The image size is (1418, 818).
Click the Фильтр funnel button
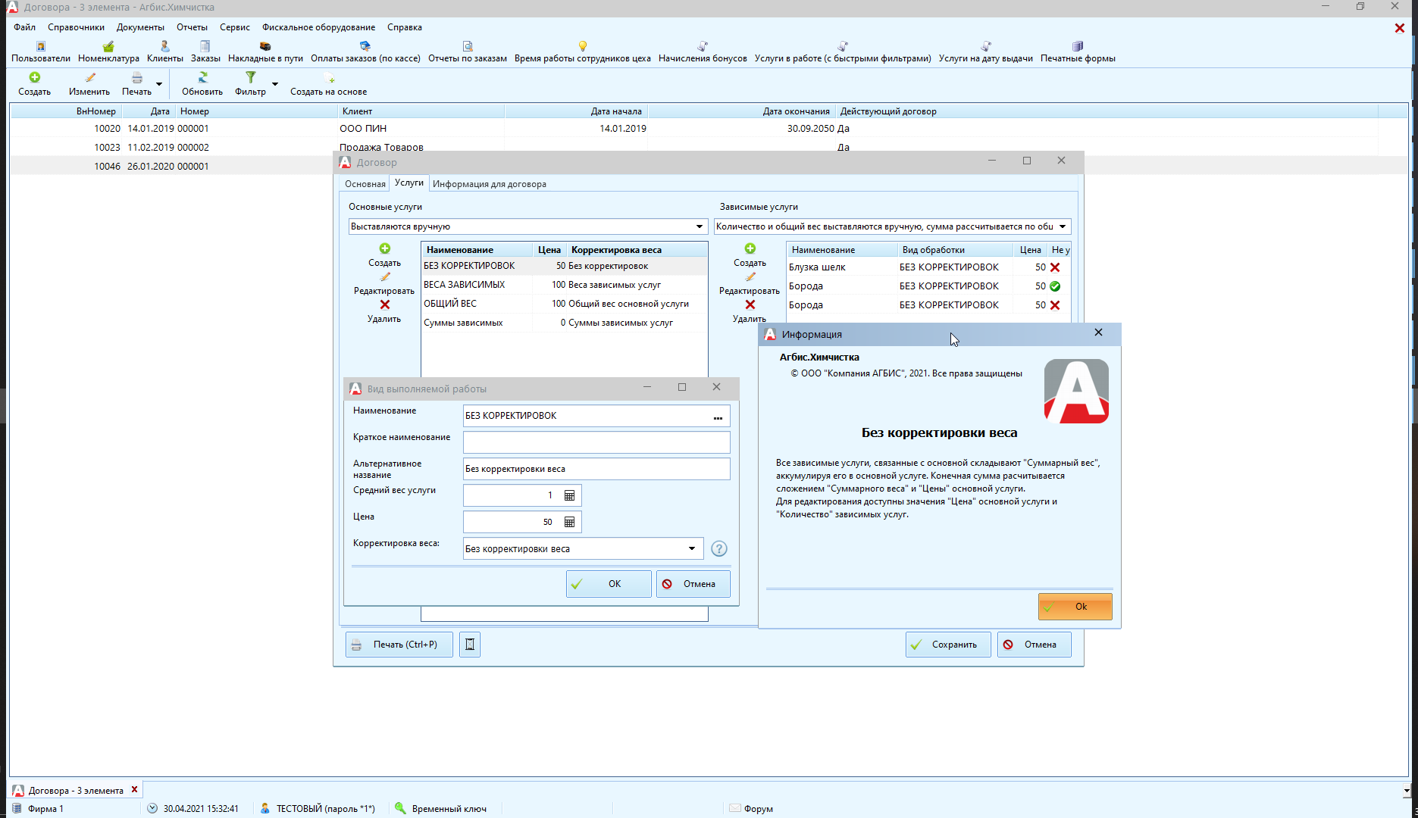pyautogui.click(x=251, y=84)
